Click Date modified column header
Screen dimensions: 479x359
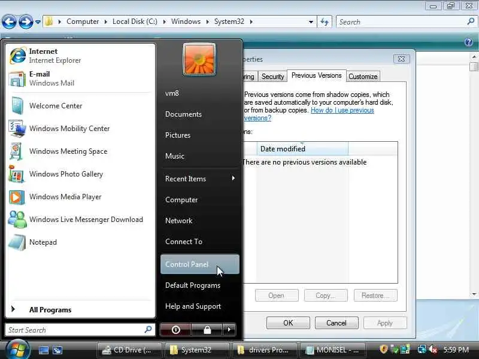point(302,148)
